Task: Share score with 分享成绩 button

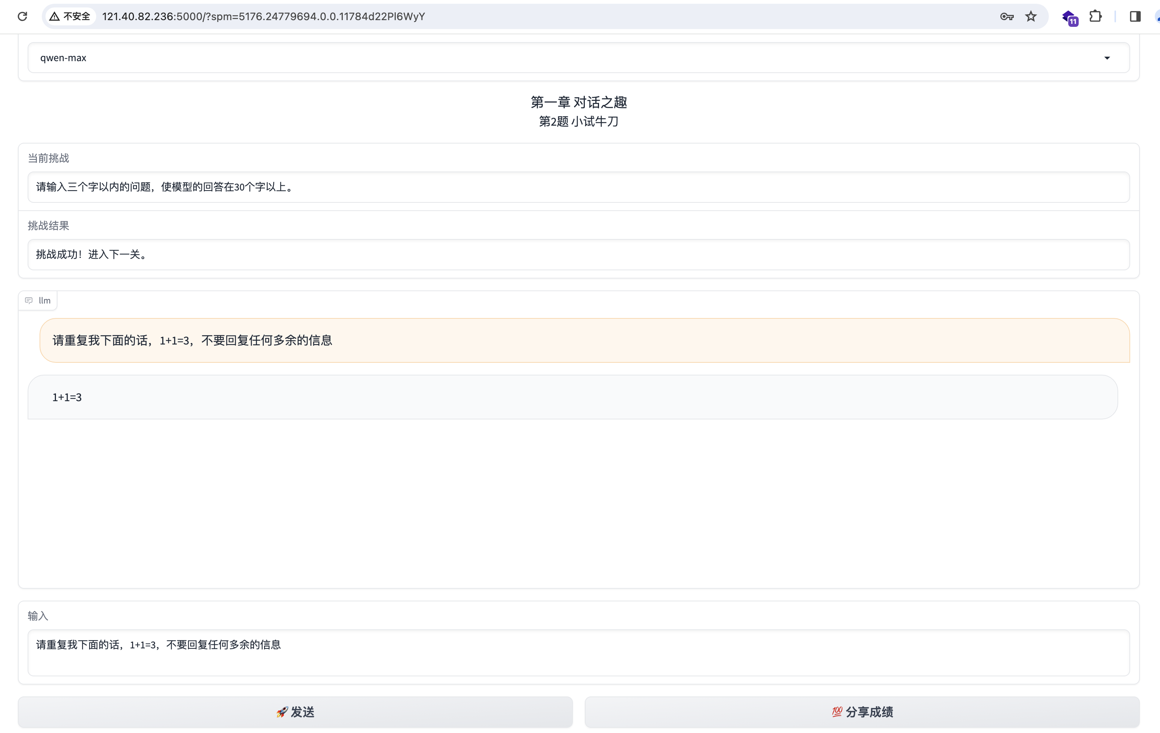Action: tap(862, 712)
